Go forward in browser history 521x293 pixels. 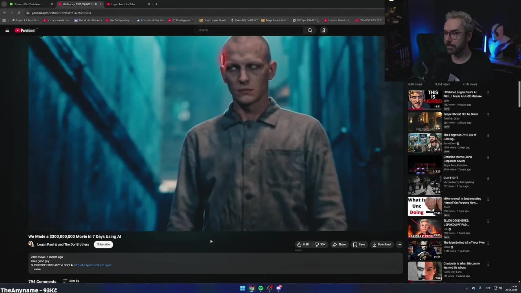(x=11, y=13)
